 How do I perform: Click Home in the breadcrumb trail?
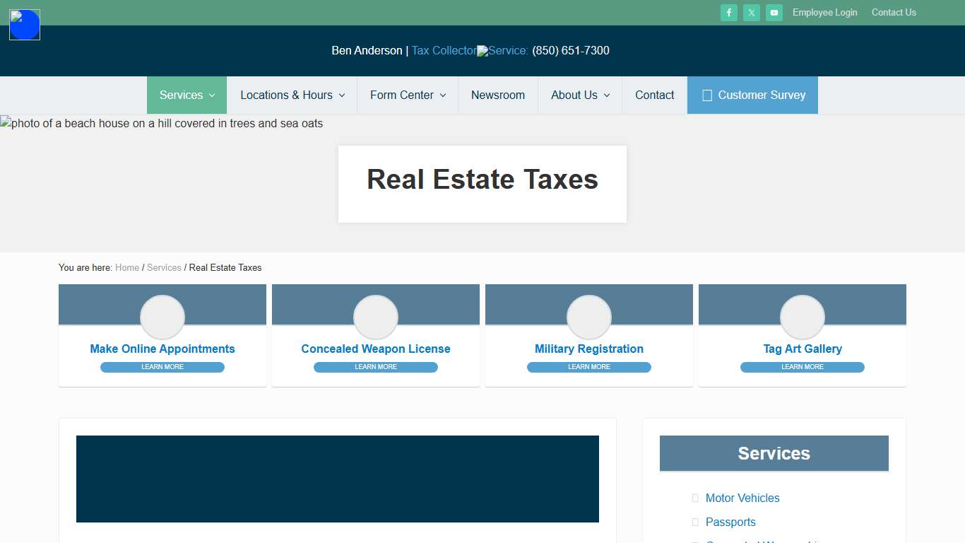pos(127,267)
